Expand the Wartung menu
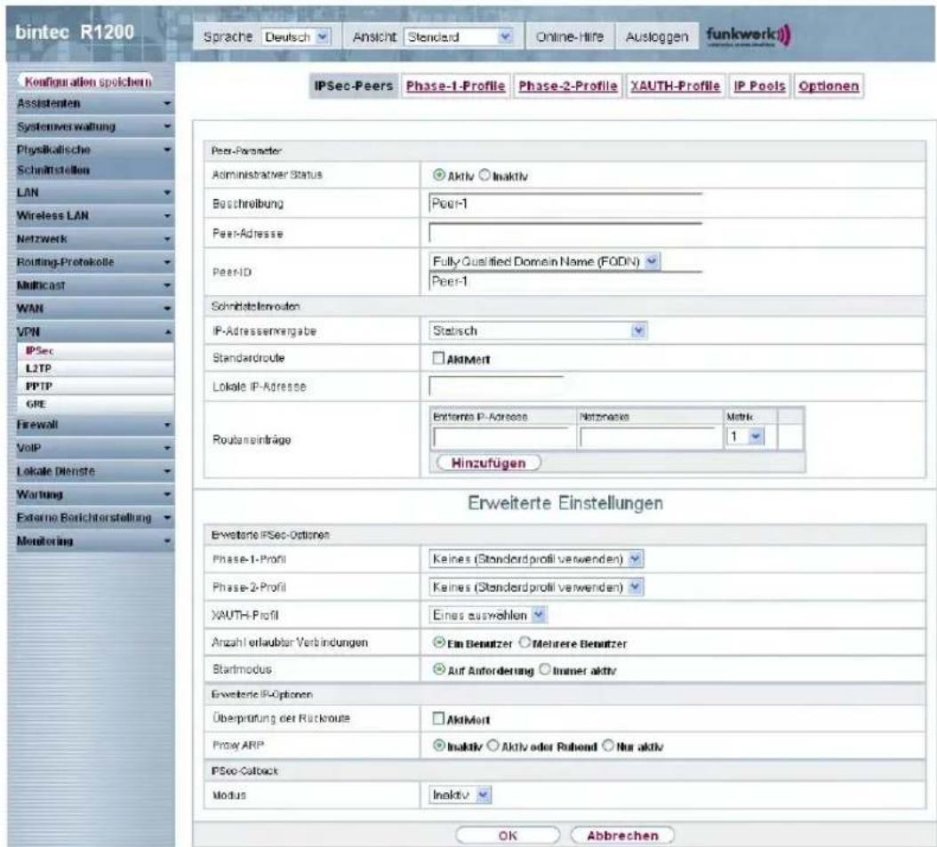 point(92,494)
